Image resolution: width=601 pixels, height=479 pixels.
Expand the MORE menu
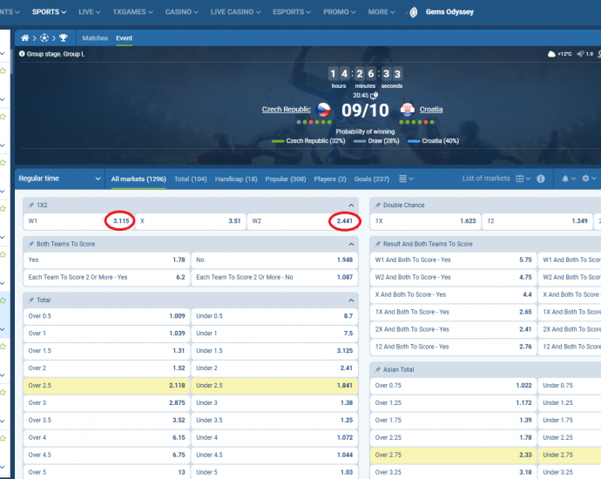point(382,12)
